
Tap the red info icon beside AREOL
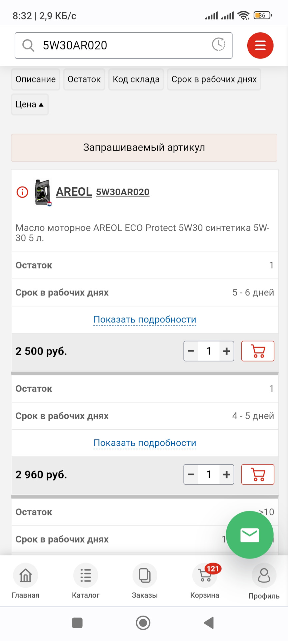click(22, 192)
